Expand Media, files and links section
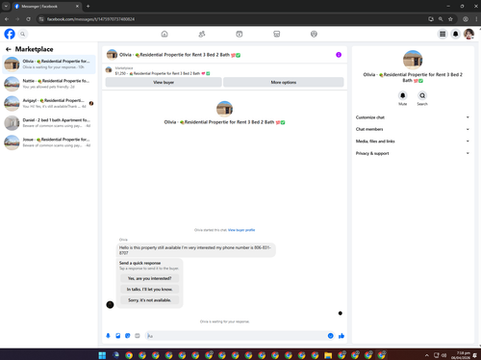Viewport: 481px width, 360px height. 413,141
